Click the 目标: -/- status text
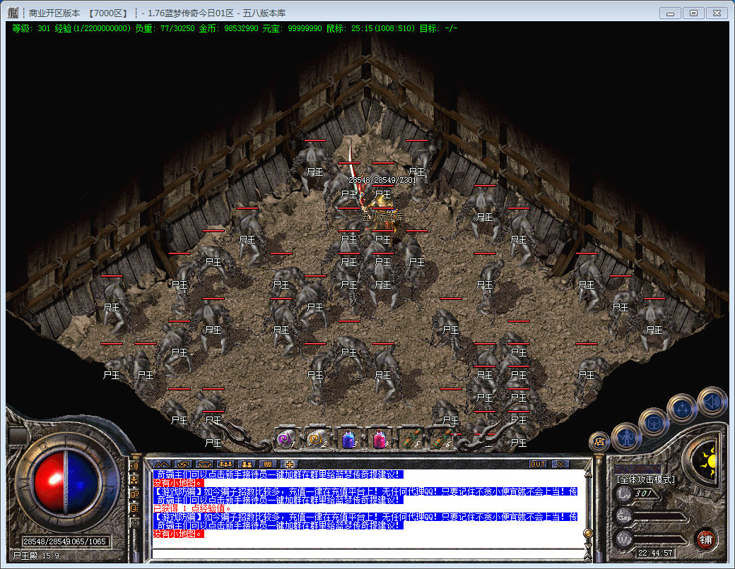The width and height of the screenshot is (735, 569). (438, 28)
